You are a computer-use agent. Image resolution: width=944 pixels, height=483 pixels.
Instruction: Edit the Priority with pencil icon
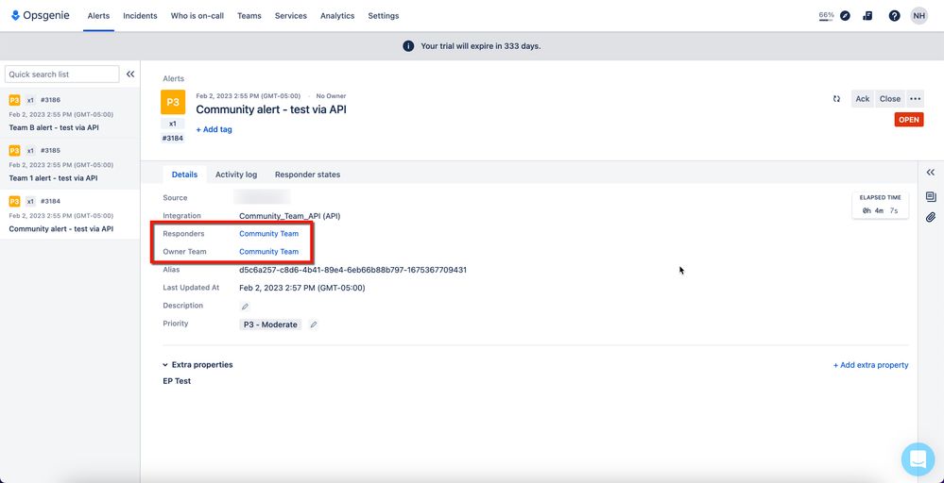click(313, 325)
